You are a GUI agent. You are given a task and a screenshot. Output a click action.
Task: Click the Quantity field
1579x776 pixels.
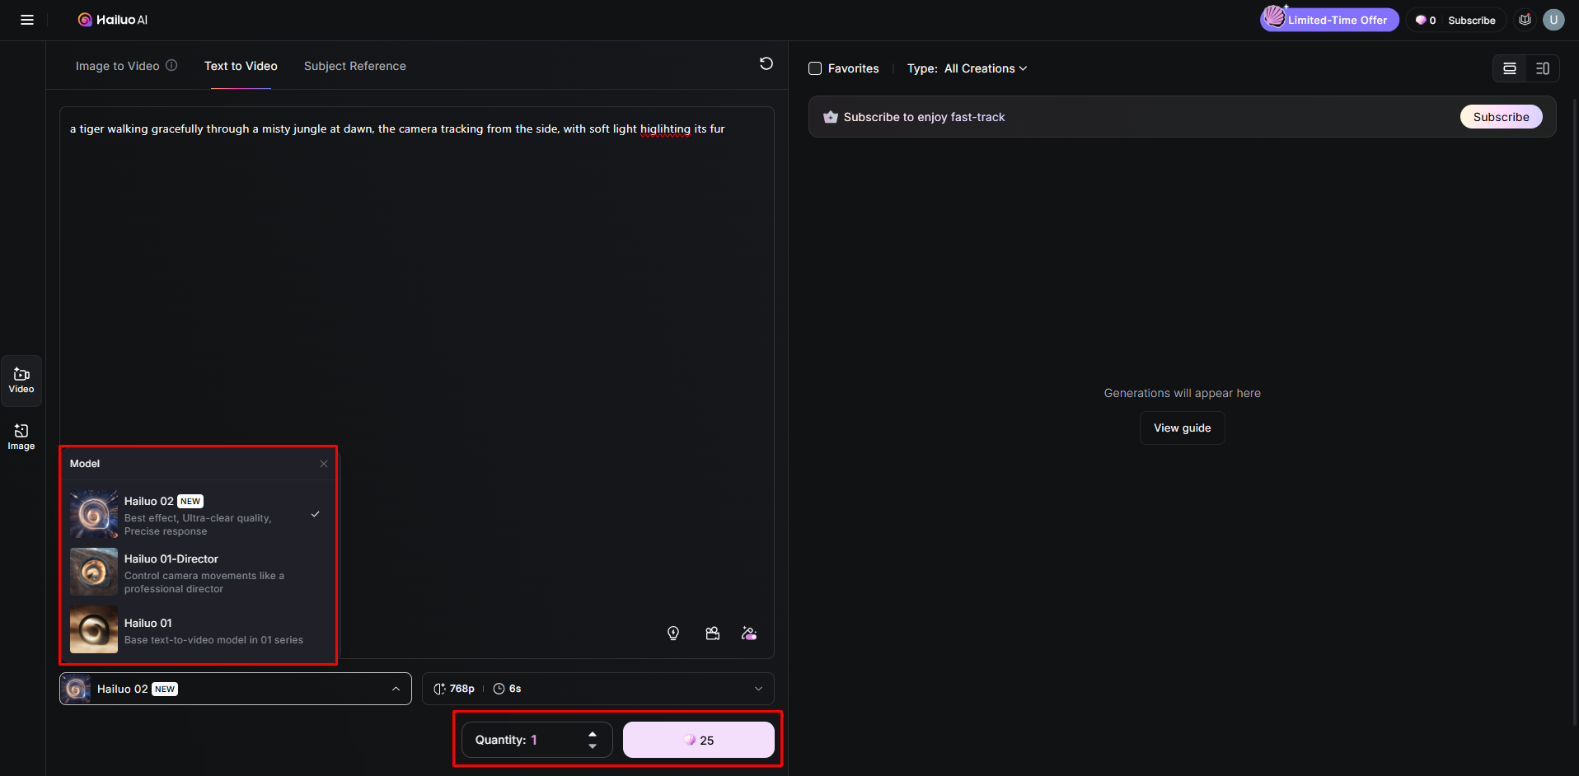pyautogui.click(x=537, y=740)
